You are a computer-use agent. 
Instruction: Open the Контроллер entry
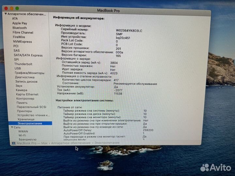click(x=25, y=99)
